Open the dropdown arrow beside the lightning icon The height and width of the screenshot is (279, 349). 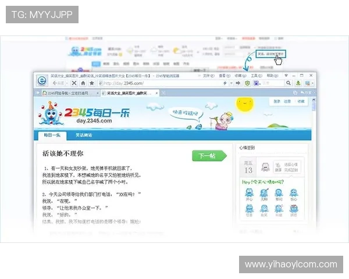pos(232,83)
